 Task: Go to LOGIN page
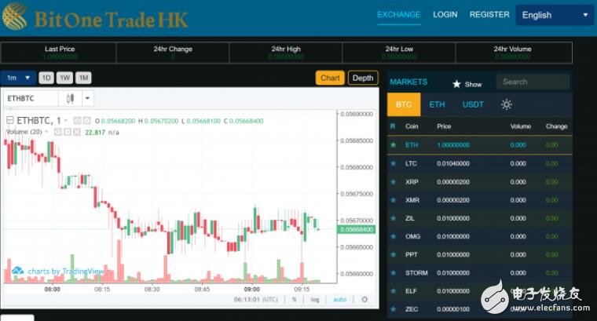tap(445, 15)
